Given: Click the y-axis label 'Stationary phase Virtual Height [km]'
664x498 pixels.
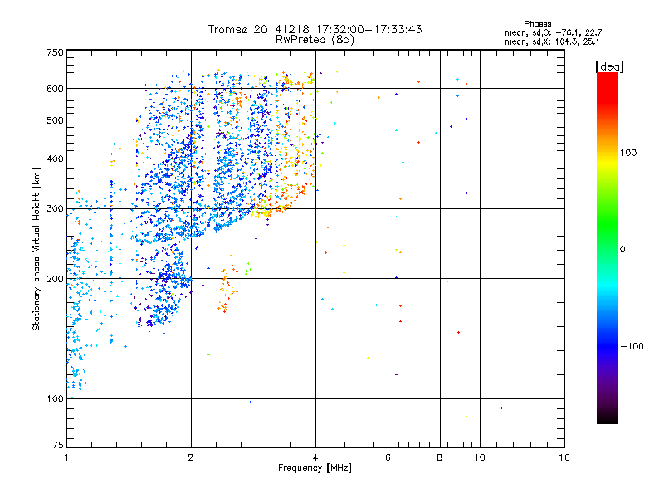Looking at the screenshot, I should pos(36,249).
